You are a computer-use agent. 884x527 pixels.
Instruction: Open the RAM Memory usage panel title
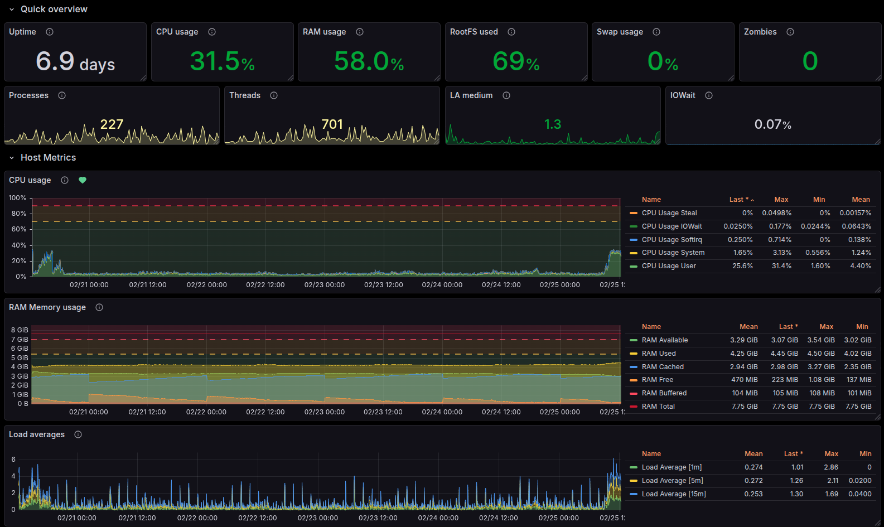[47, 307]
